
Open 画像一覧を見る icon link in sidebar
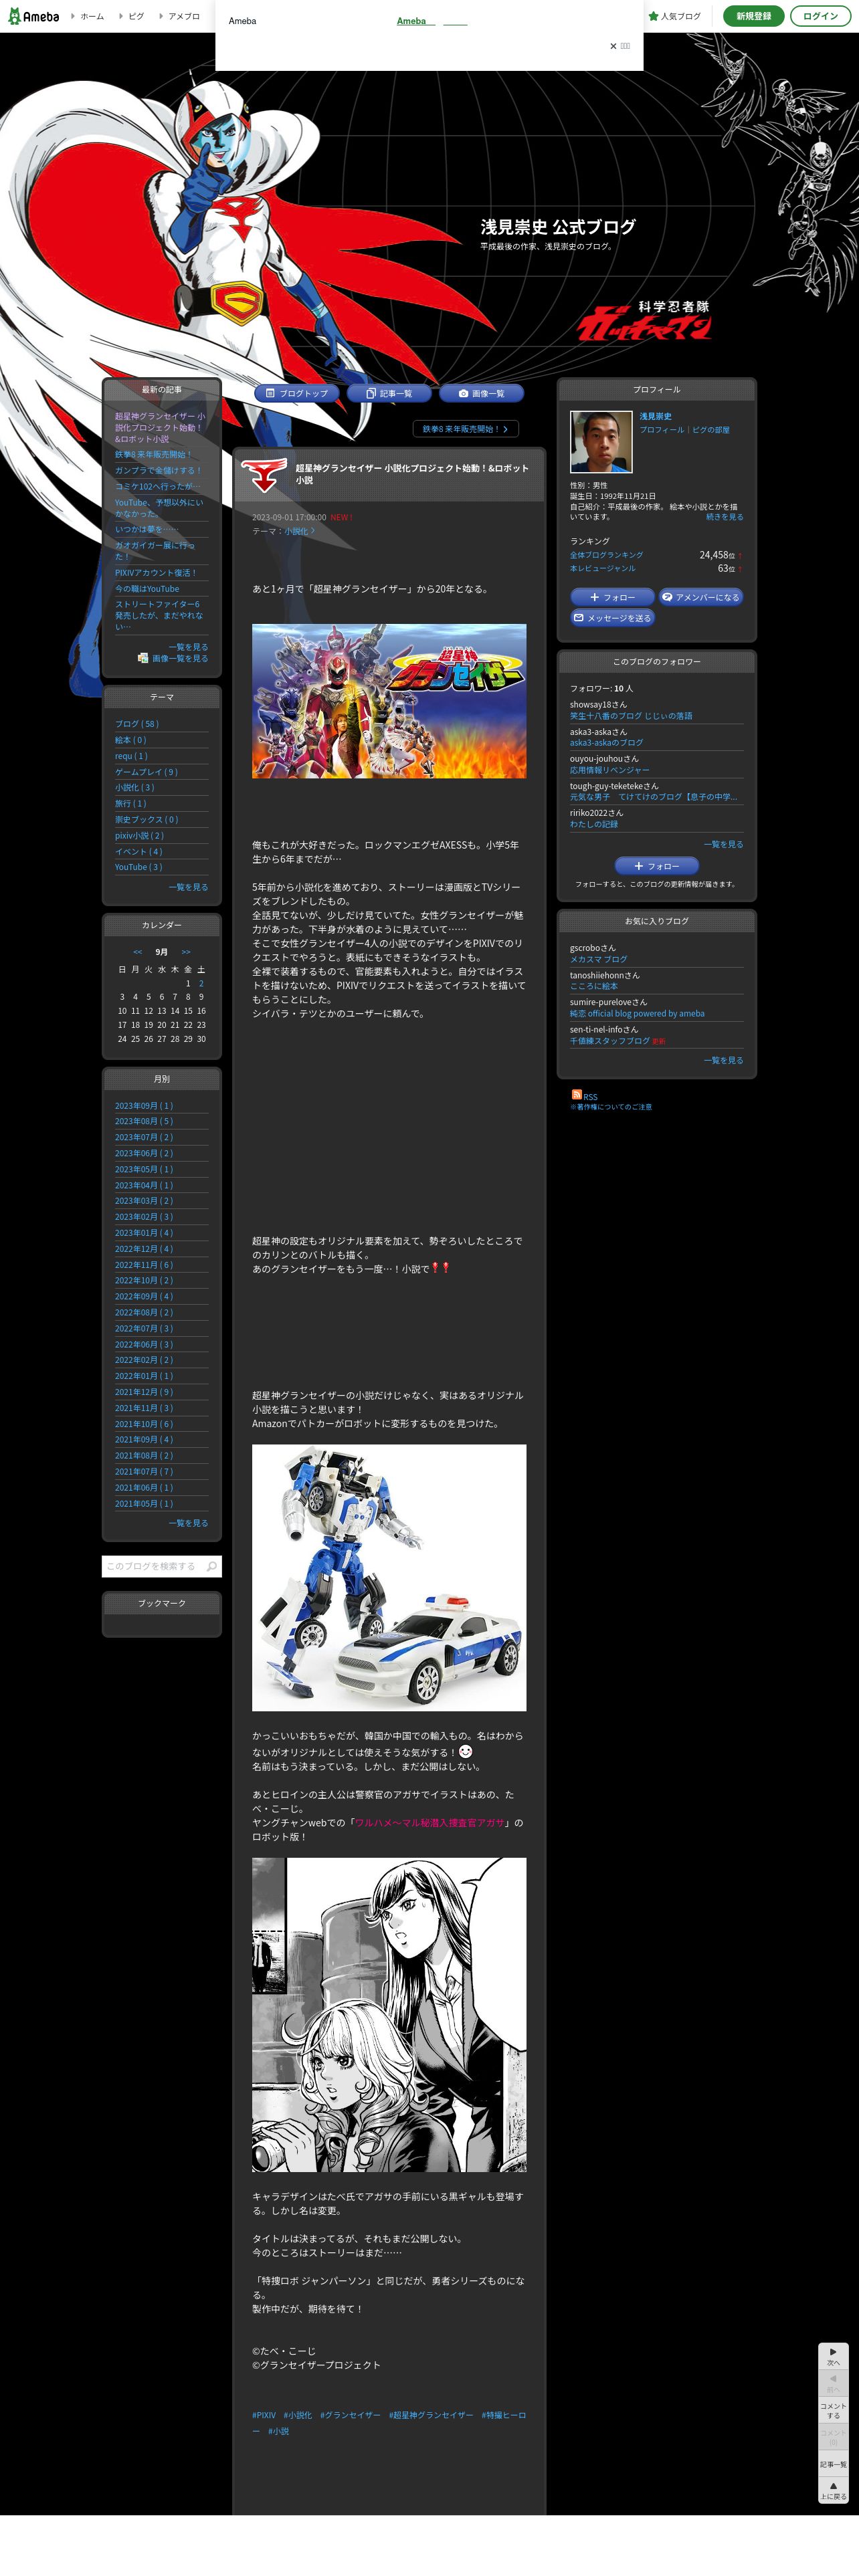173,658
